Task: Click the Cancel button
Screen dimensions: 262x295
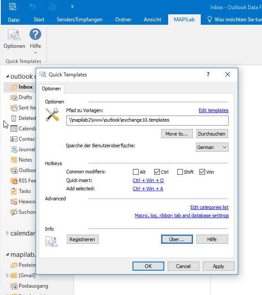Action: point(183,266)
